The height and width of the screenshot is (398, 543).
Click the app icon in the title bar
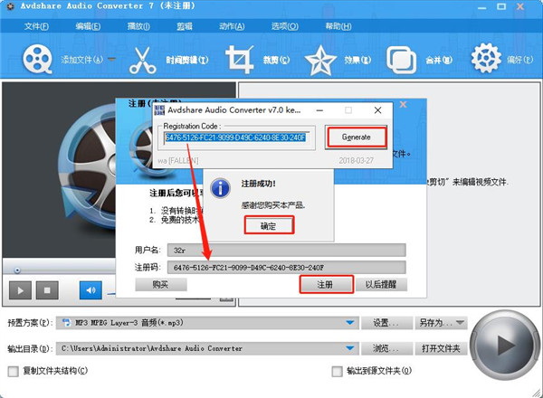click(10, 6)
